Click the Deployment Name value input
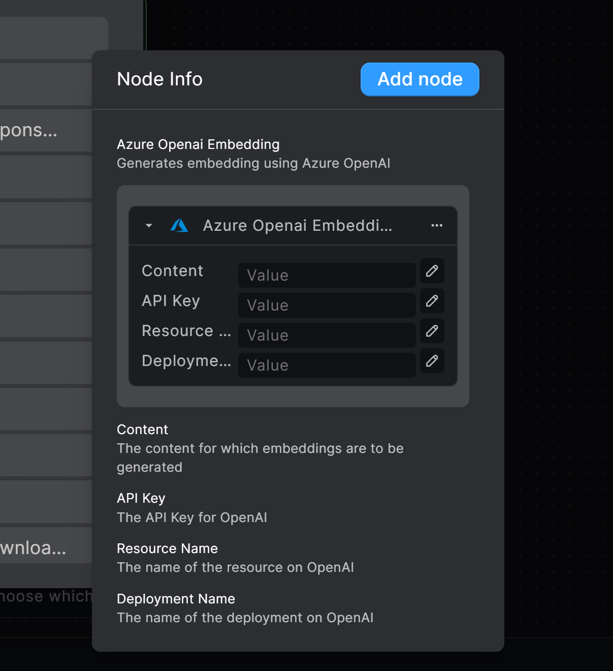The width and height of the screenshot is (613, 671). point(327,365)
